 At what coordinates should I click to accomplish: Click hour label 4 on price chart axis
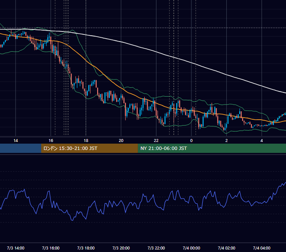[x=262, y=141]
